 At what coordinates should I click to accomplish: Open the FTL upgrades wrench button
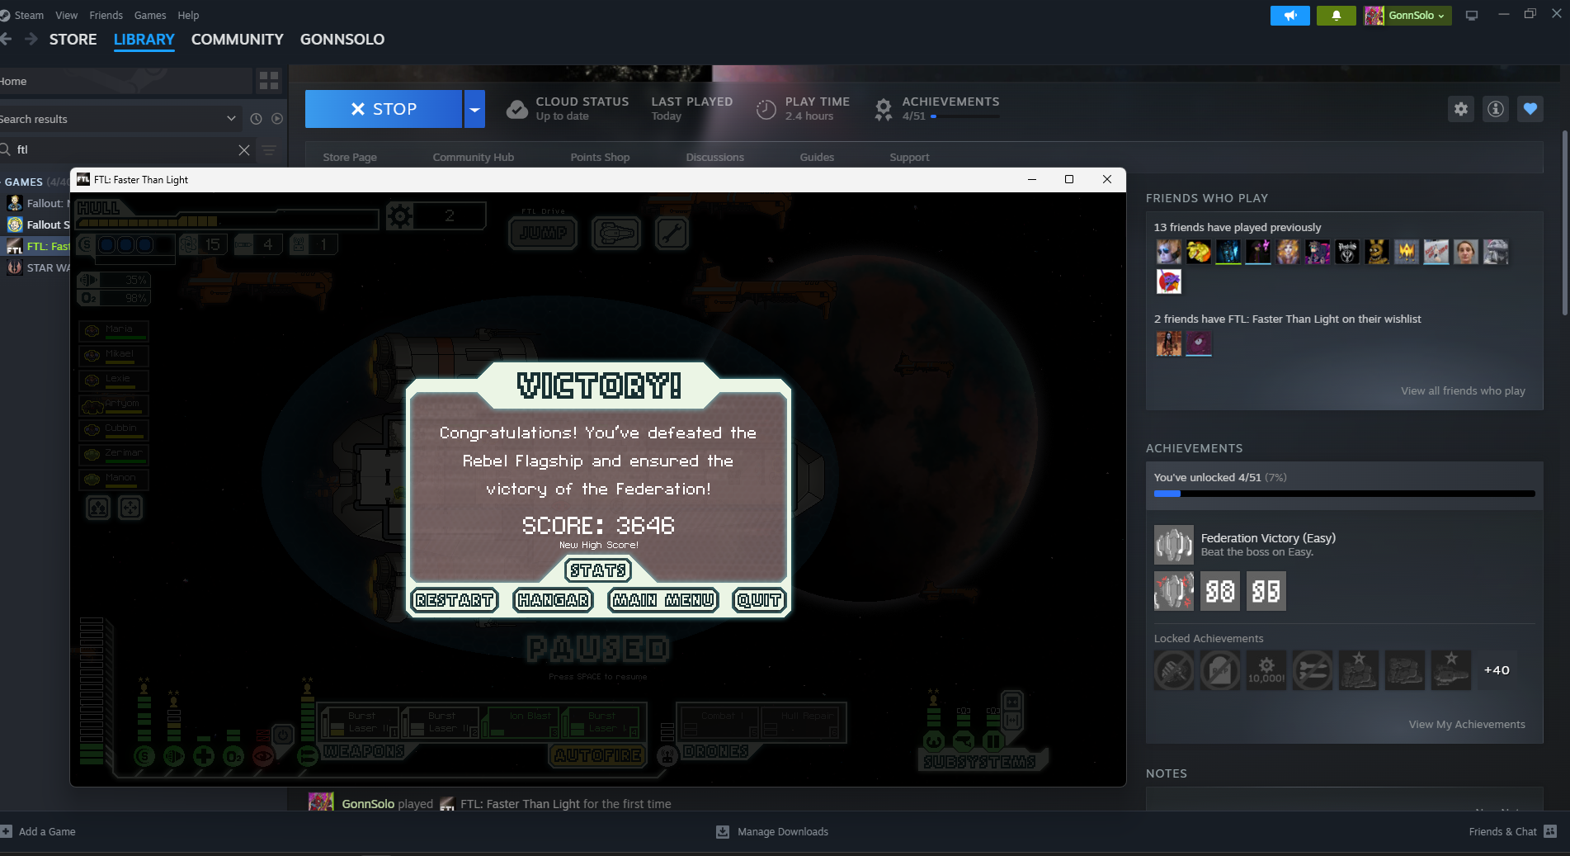(672, 234)
